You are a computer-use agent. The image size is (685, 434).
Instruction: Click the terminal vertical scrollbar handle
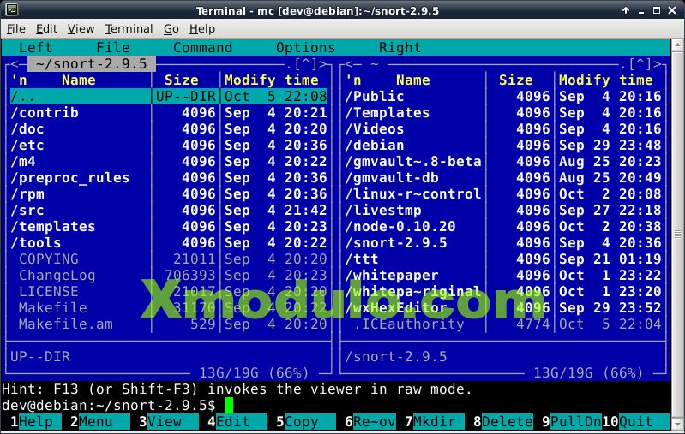(677, 235)
